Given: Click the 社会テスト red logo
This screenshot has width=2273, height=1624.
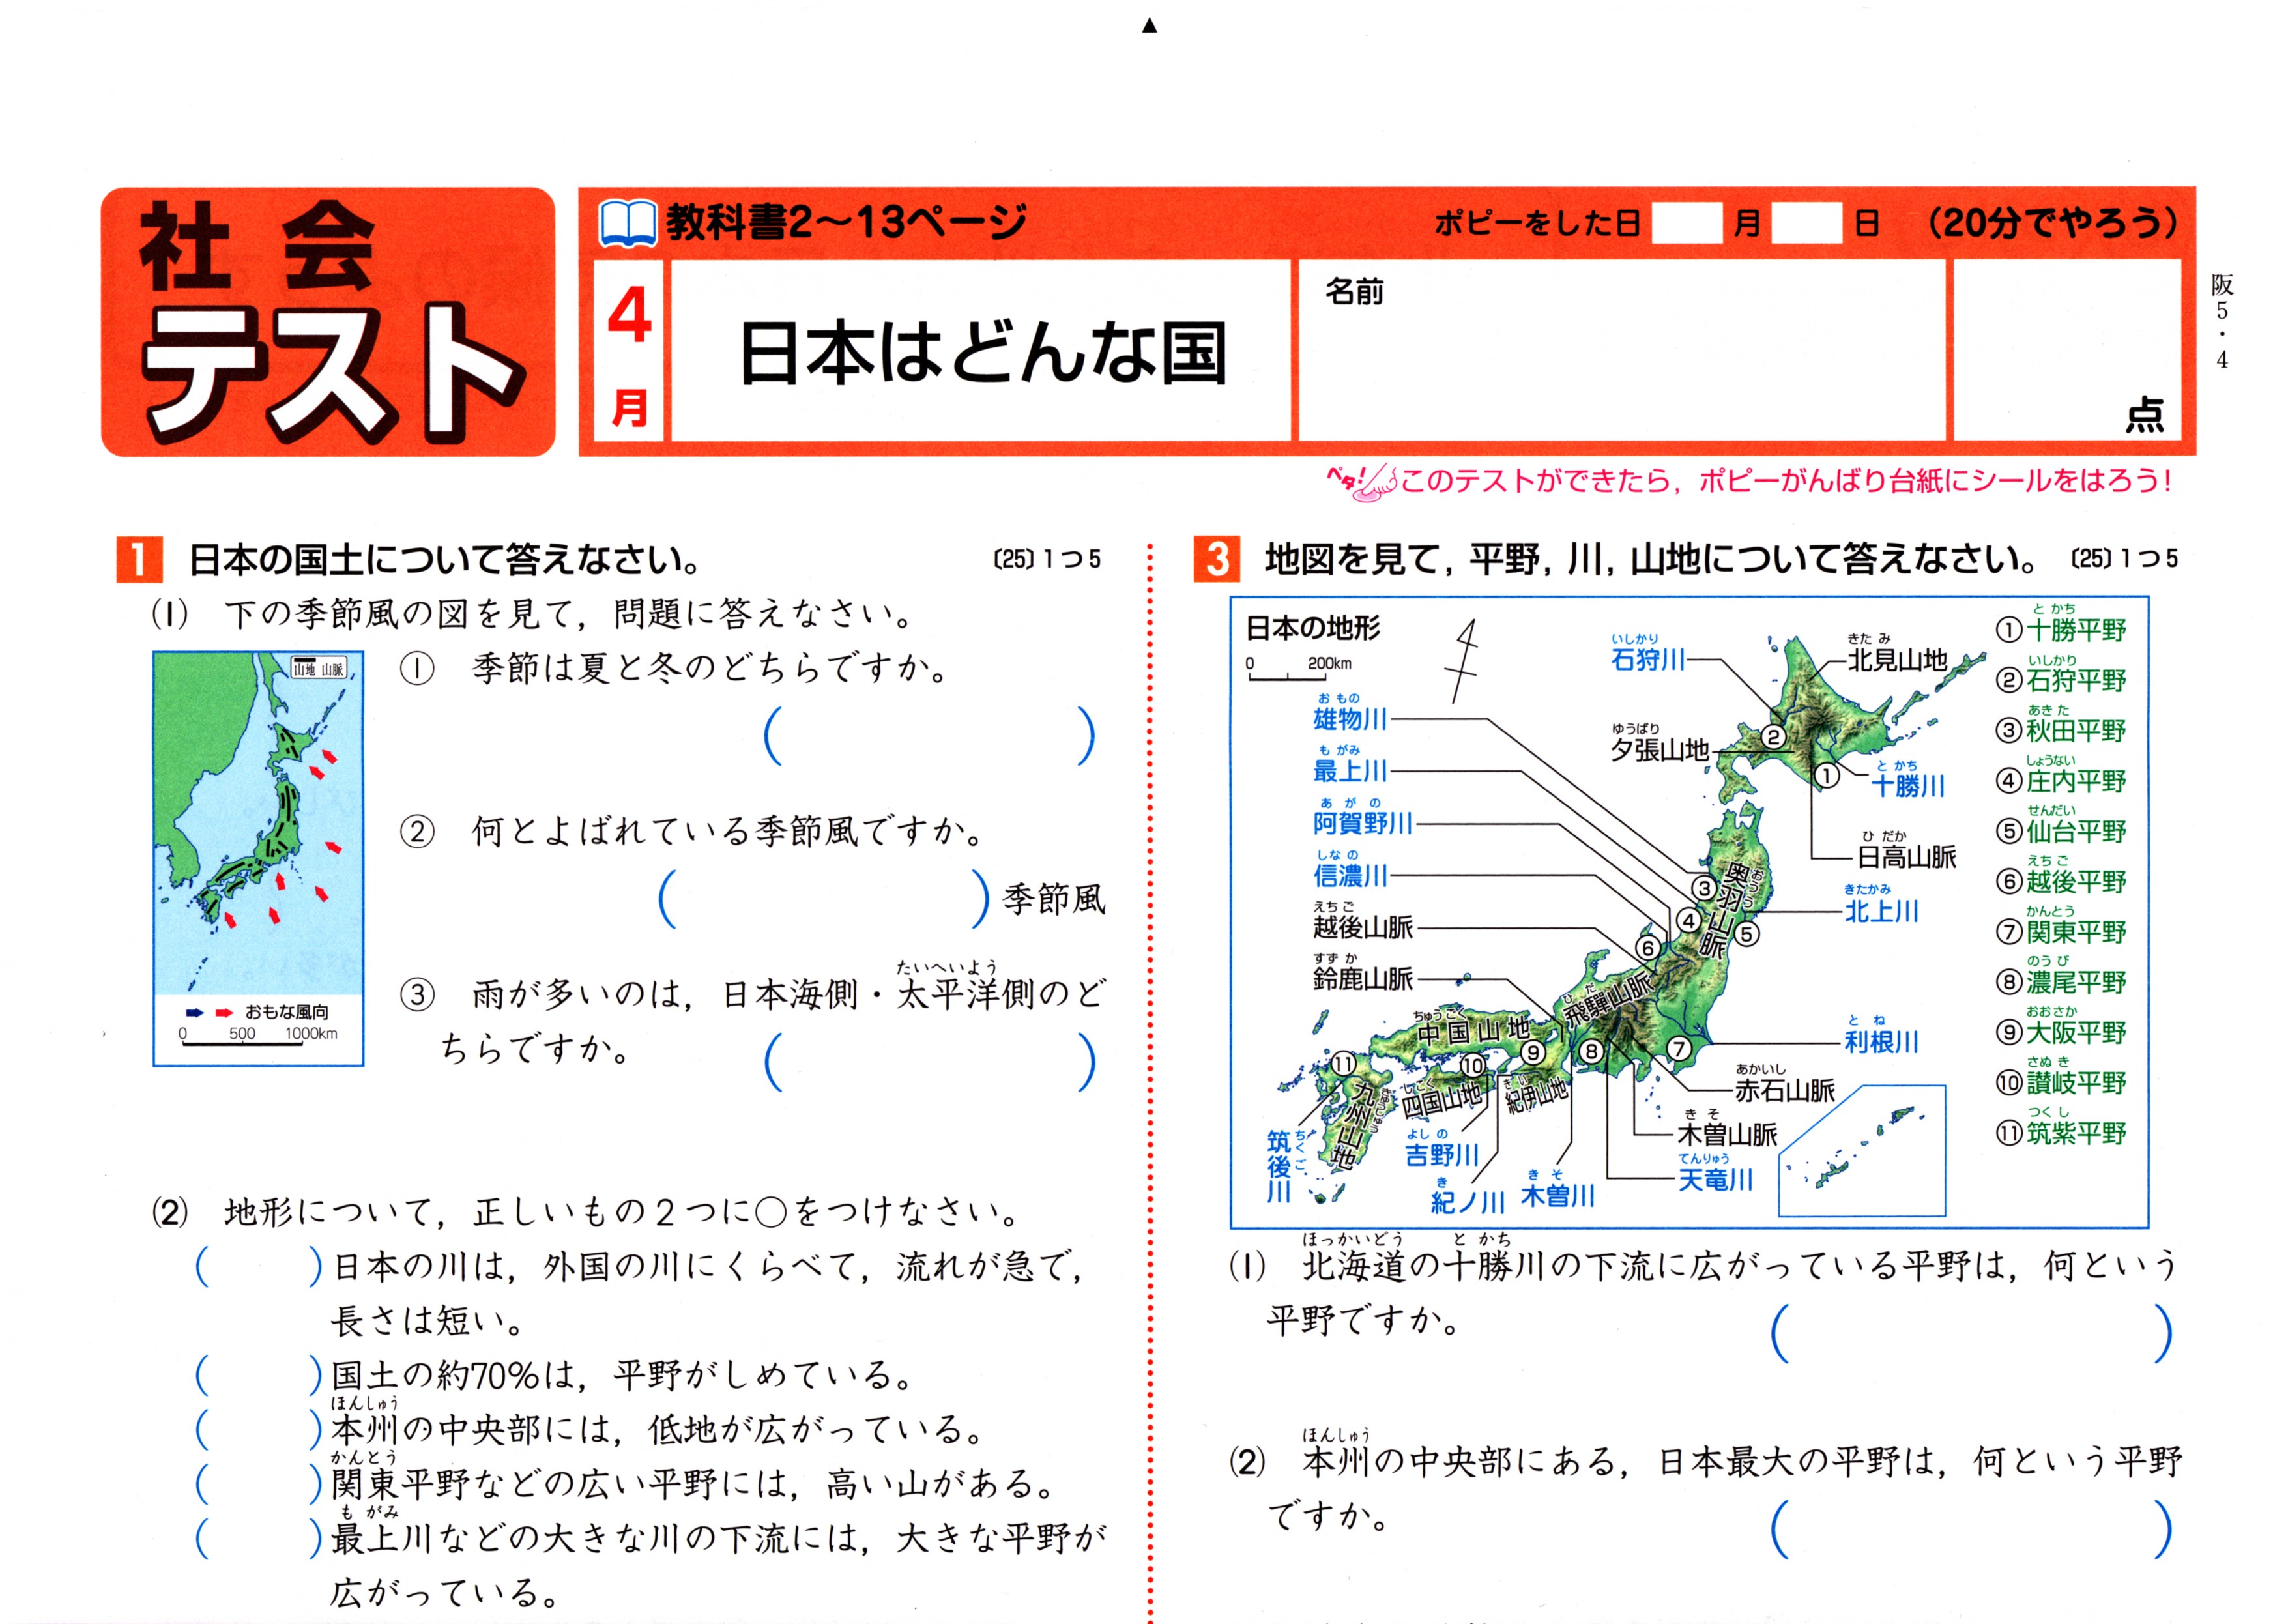Looking at the screenshot, I should pyautogui.click(x=328, y=321).
